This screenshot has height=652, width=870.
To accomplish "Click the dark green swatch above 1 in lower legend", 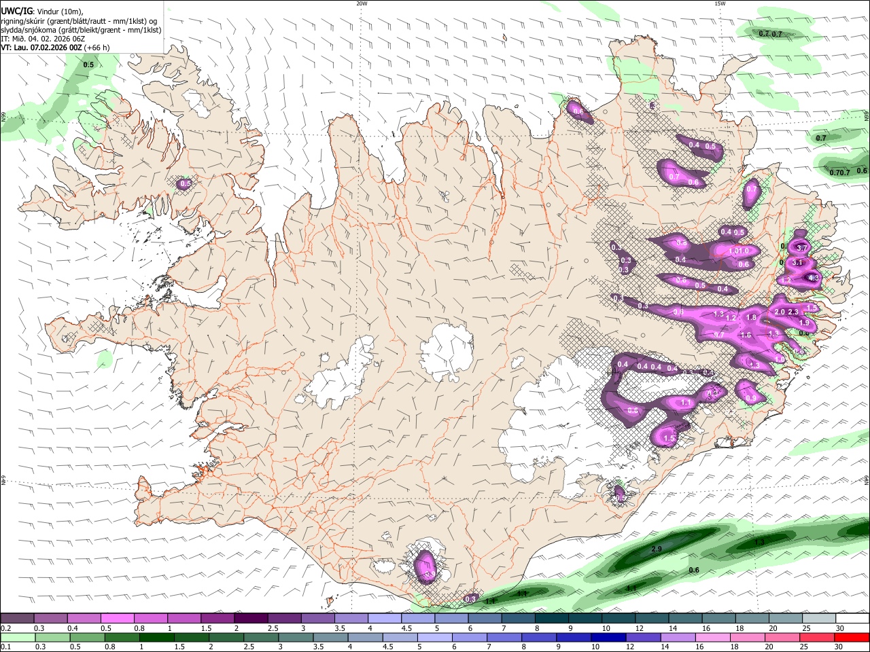I will [x=156, y=638].
